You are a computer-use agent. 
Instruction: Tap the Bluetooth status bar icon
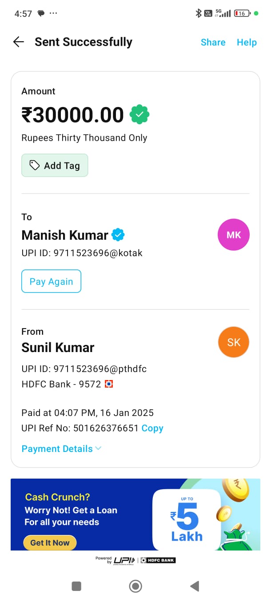tap(199, 13)
